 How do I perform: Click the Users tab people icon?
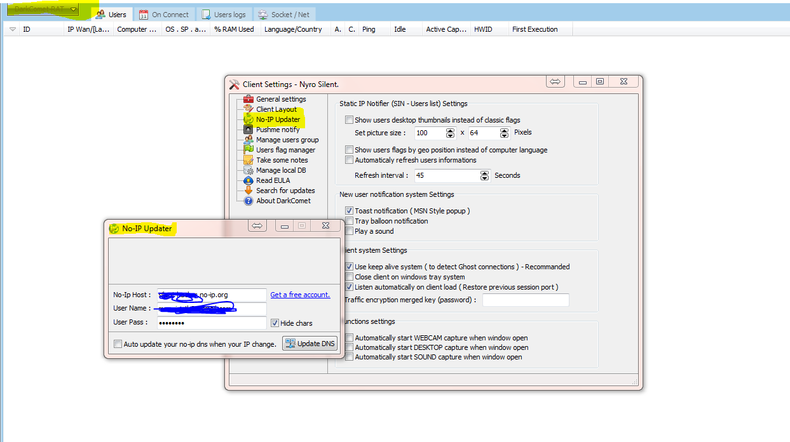pyautogui.click(x=100, y=15)
